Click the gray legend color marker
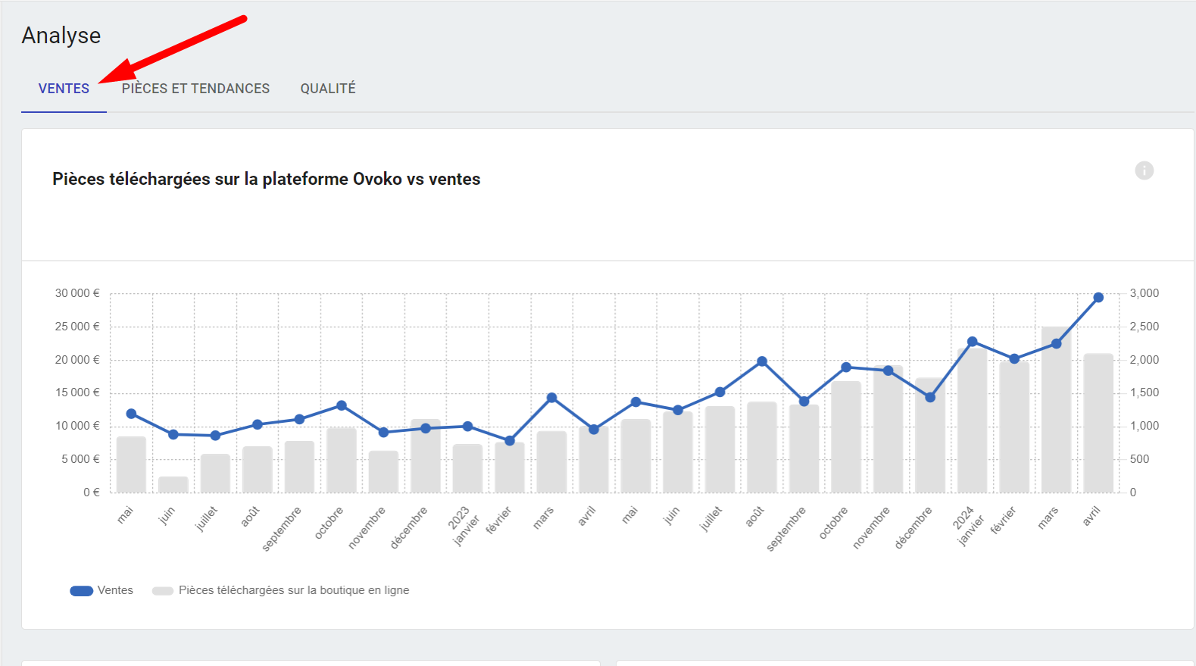The width and height of the screenshot is (1196, 666). tap(163, 591)
